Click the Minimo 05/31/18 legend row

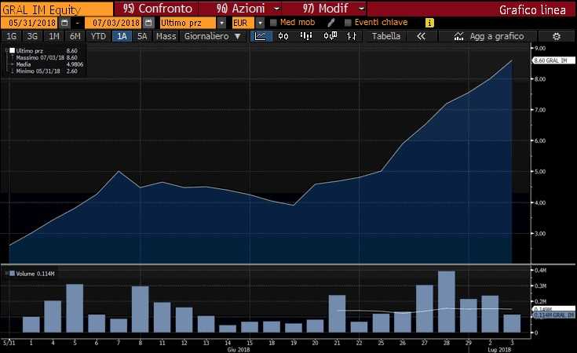click(x=46, y=71)
